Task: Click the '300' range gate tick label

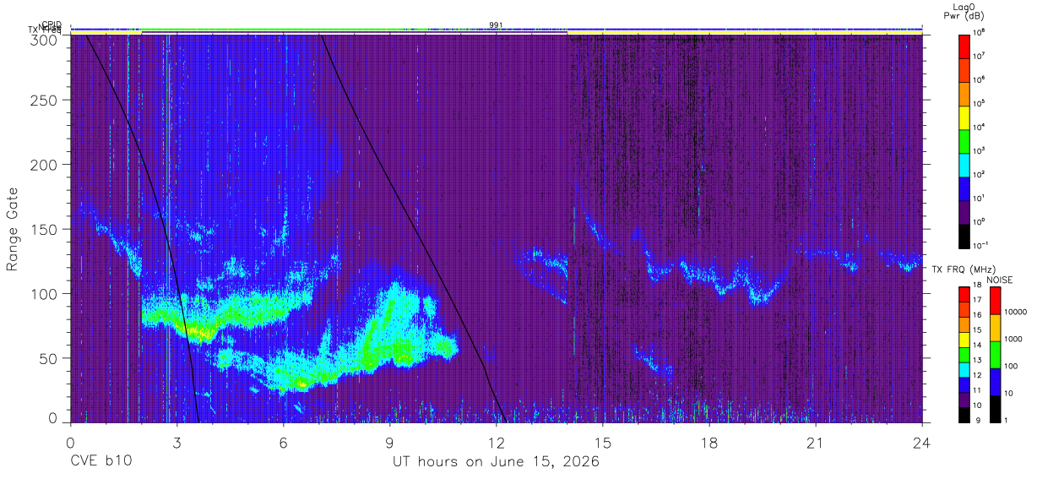Action: pos(42,40)
